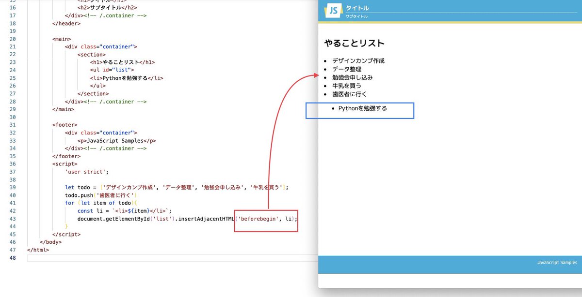This screenshot has width=582, height=297.
Task: Select the データ整理 list item in the preview
Action: tap(347, 69)
